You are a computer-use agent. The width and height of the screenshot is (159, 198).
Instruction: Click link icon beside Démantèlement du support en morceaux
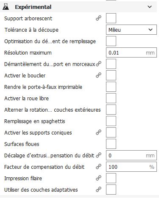click(98, 64)
